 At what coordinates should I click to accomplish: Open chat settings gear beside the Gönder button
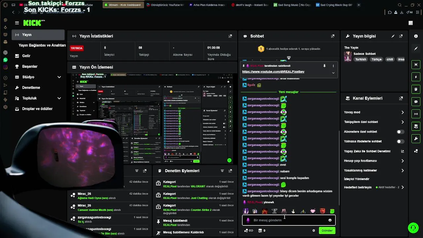pyautogui.click(x=314, y=230)
